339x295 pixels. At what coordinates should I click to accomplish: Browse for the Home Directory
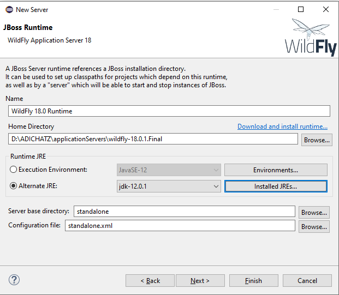[316, 140]
